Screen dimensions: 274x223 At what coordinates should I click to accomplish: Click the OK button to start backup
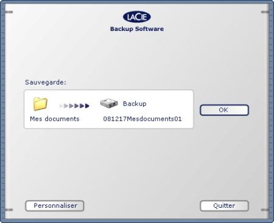[x=224, y=110]
